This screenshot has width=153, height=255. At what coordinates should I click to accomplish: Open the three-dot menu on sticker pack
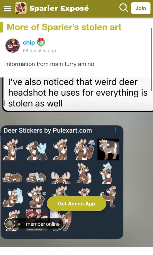115,130
